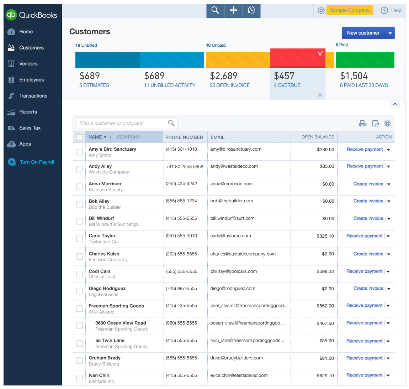The image size is (409, 389).
Task: Open the New customer dropdown arrow
Action: click(x=390, y=33)
